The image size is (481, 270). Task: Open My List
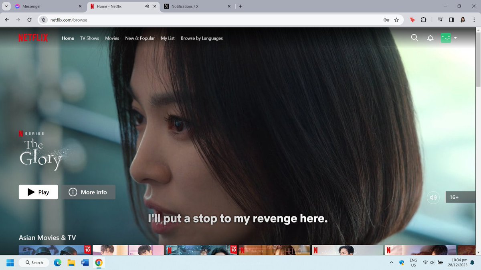click(168, 38)
